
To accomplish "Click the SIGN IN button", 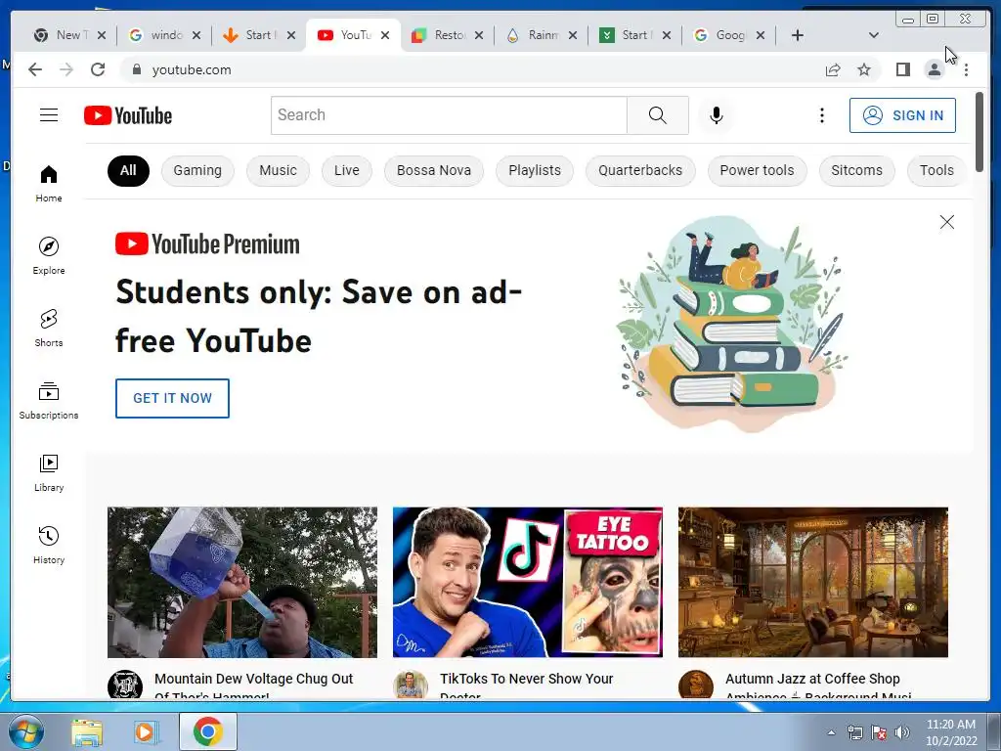I will (x=902, y=115).
